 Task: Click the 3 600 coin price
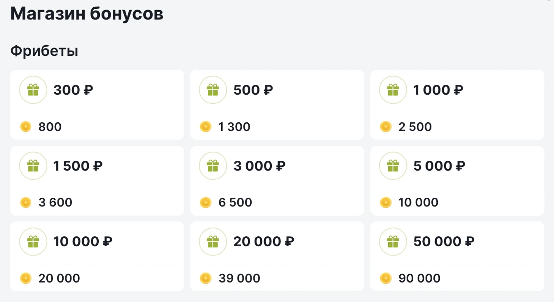55,202
